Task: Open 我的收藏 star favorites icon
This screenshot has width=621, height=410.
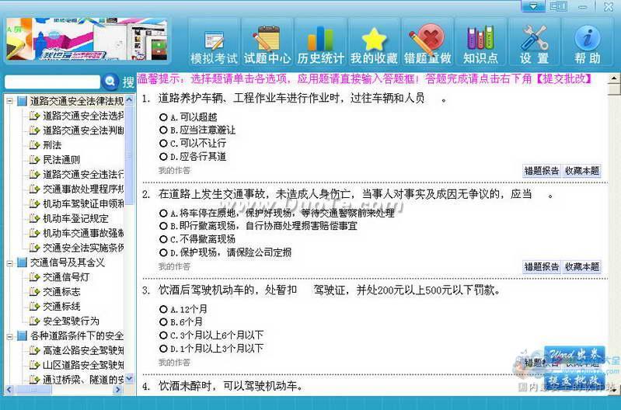Action: [374, 42]
